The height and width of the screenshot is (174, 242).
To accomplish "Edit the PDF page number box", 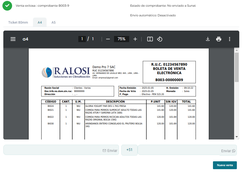I will click(x=82, y=39).
